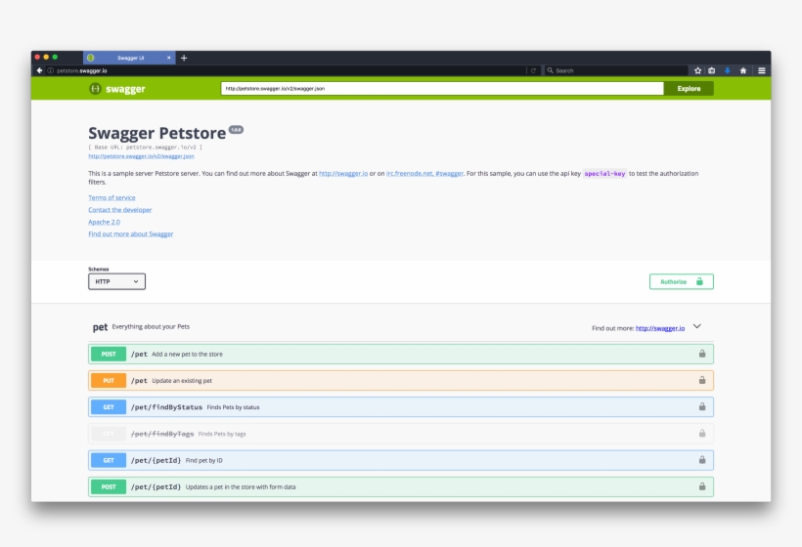Click the lock icon on POST /pet row
Screen dimensions: 802x547
tap(701, 354)
